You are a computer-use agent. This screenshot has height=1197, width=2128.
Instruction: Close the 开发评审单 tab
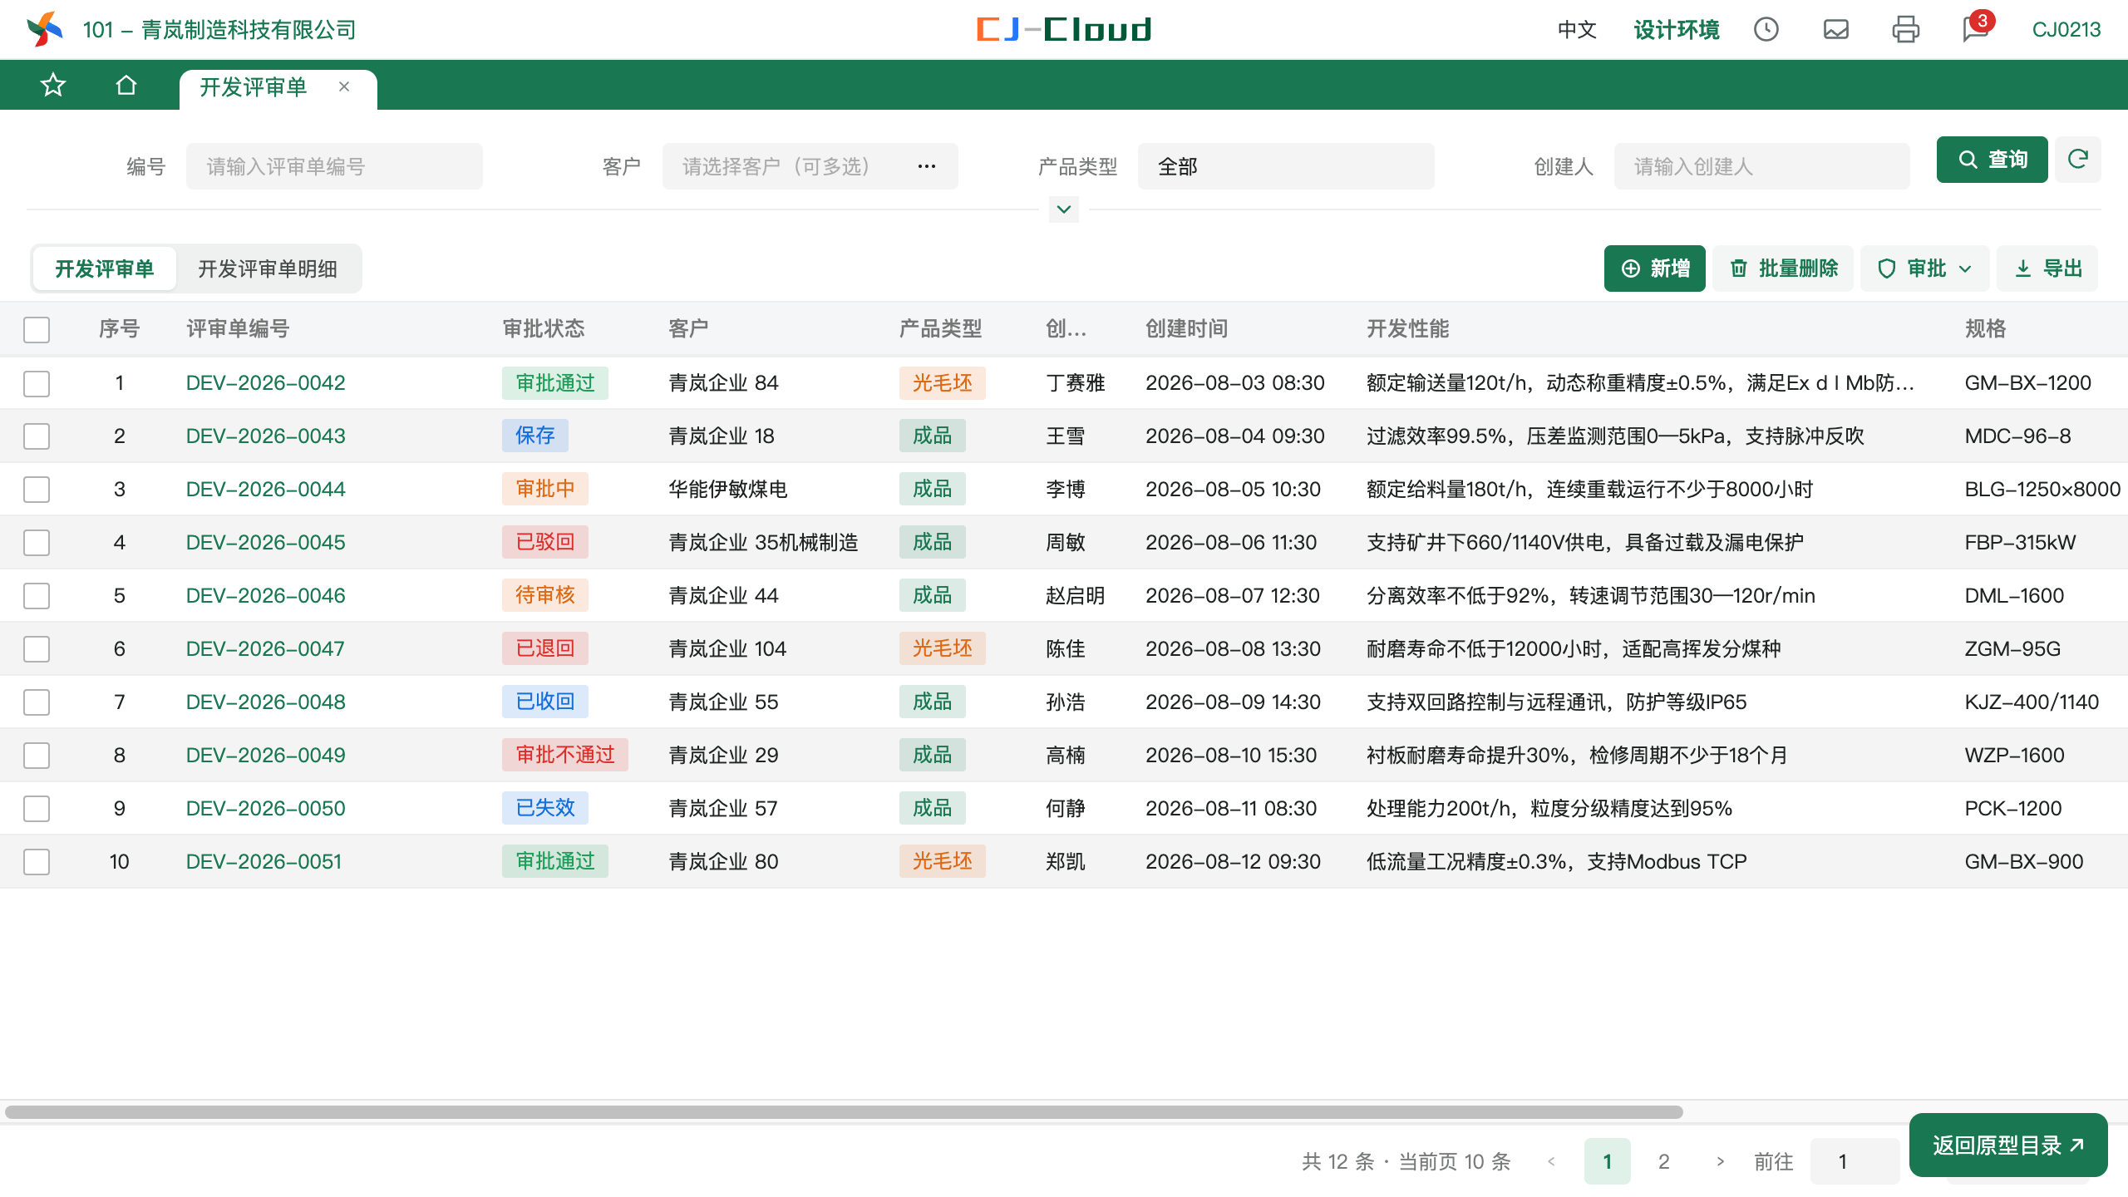point(344,86)
